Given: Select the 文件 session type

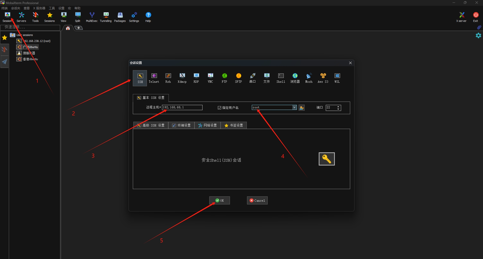Looking at the screenshot, I should (x=267, y=78).
